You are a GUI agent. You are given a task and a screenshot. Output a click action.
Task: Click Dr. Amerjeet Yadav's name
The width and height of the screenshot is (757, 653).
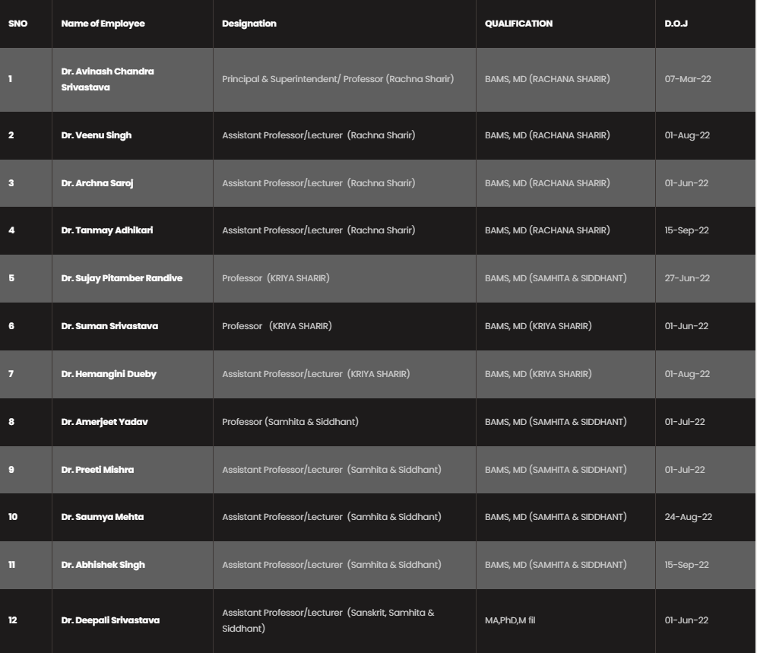click(x=105, y=422)
